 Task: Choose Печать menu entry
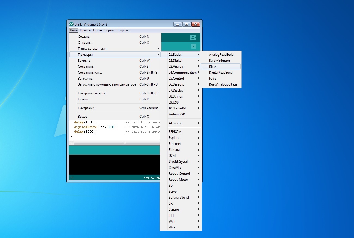click(x=115, y=99)
